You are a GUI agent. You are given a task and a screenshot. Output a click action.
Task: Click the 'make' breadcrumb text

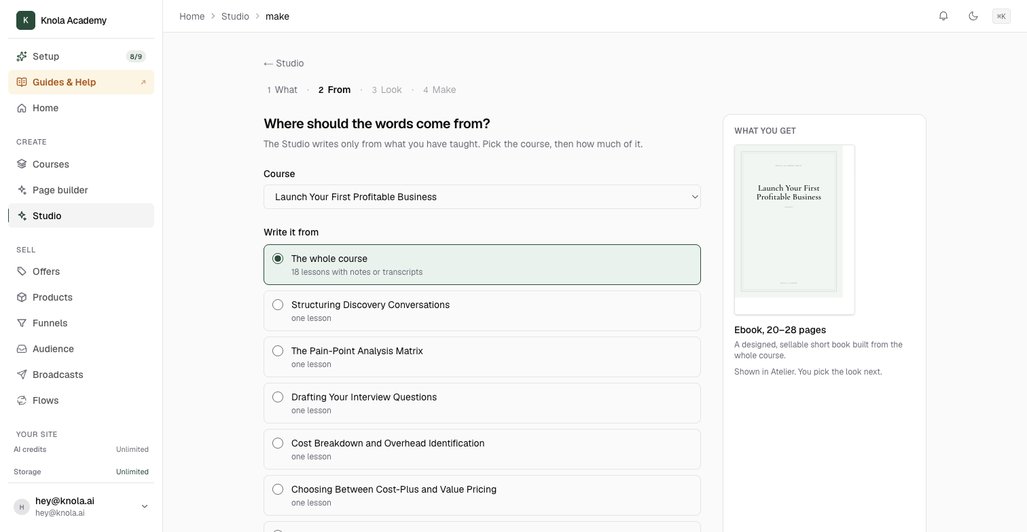(x=277, y=16)
